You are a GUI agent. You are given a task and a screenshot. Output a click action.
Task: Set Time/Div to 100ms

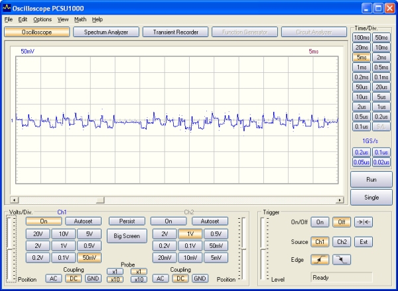(362, 38)
